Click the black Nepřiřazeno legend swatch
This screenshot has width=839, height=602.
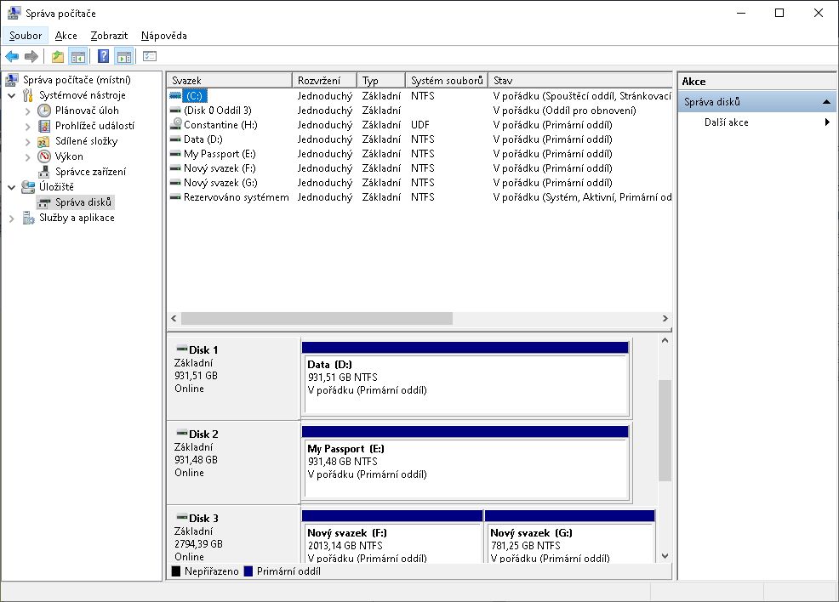(175, 571)
